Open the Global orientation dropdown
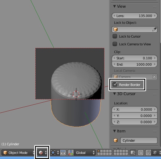Viewport: 161px width, 159px height. [x=85, y=153]
